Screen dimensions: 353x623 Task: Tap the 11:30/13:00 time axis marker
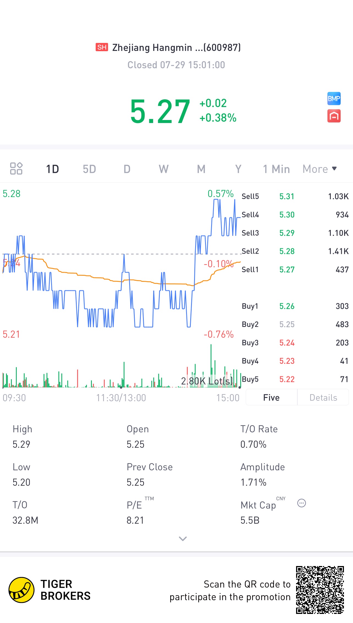[x=121, y=398]
